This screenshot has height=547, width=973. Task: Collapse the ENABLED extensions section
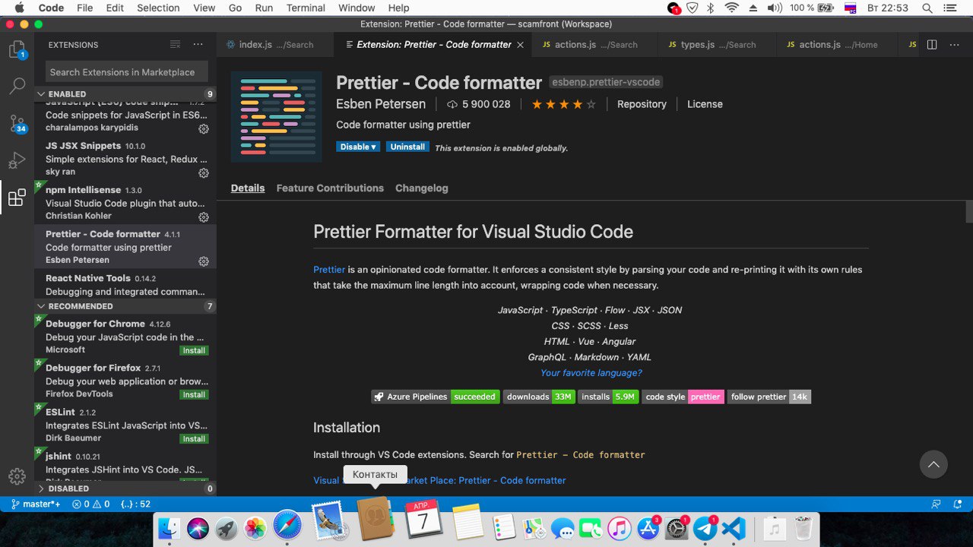[x=125, y=94]
